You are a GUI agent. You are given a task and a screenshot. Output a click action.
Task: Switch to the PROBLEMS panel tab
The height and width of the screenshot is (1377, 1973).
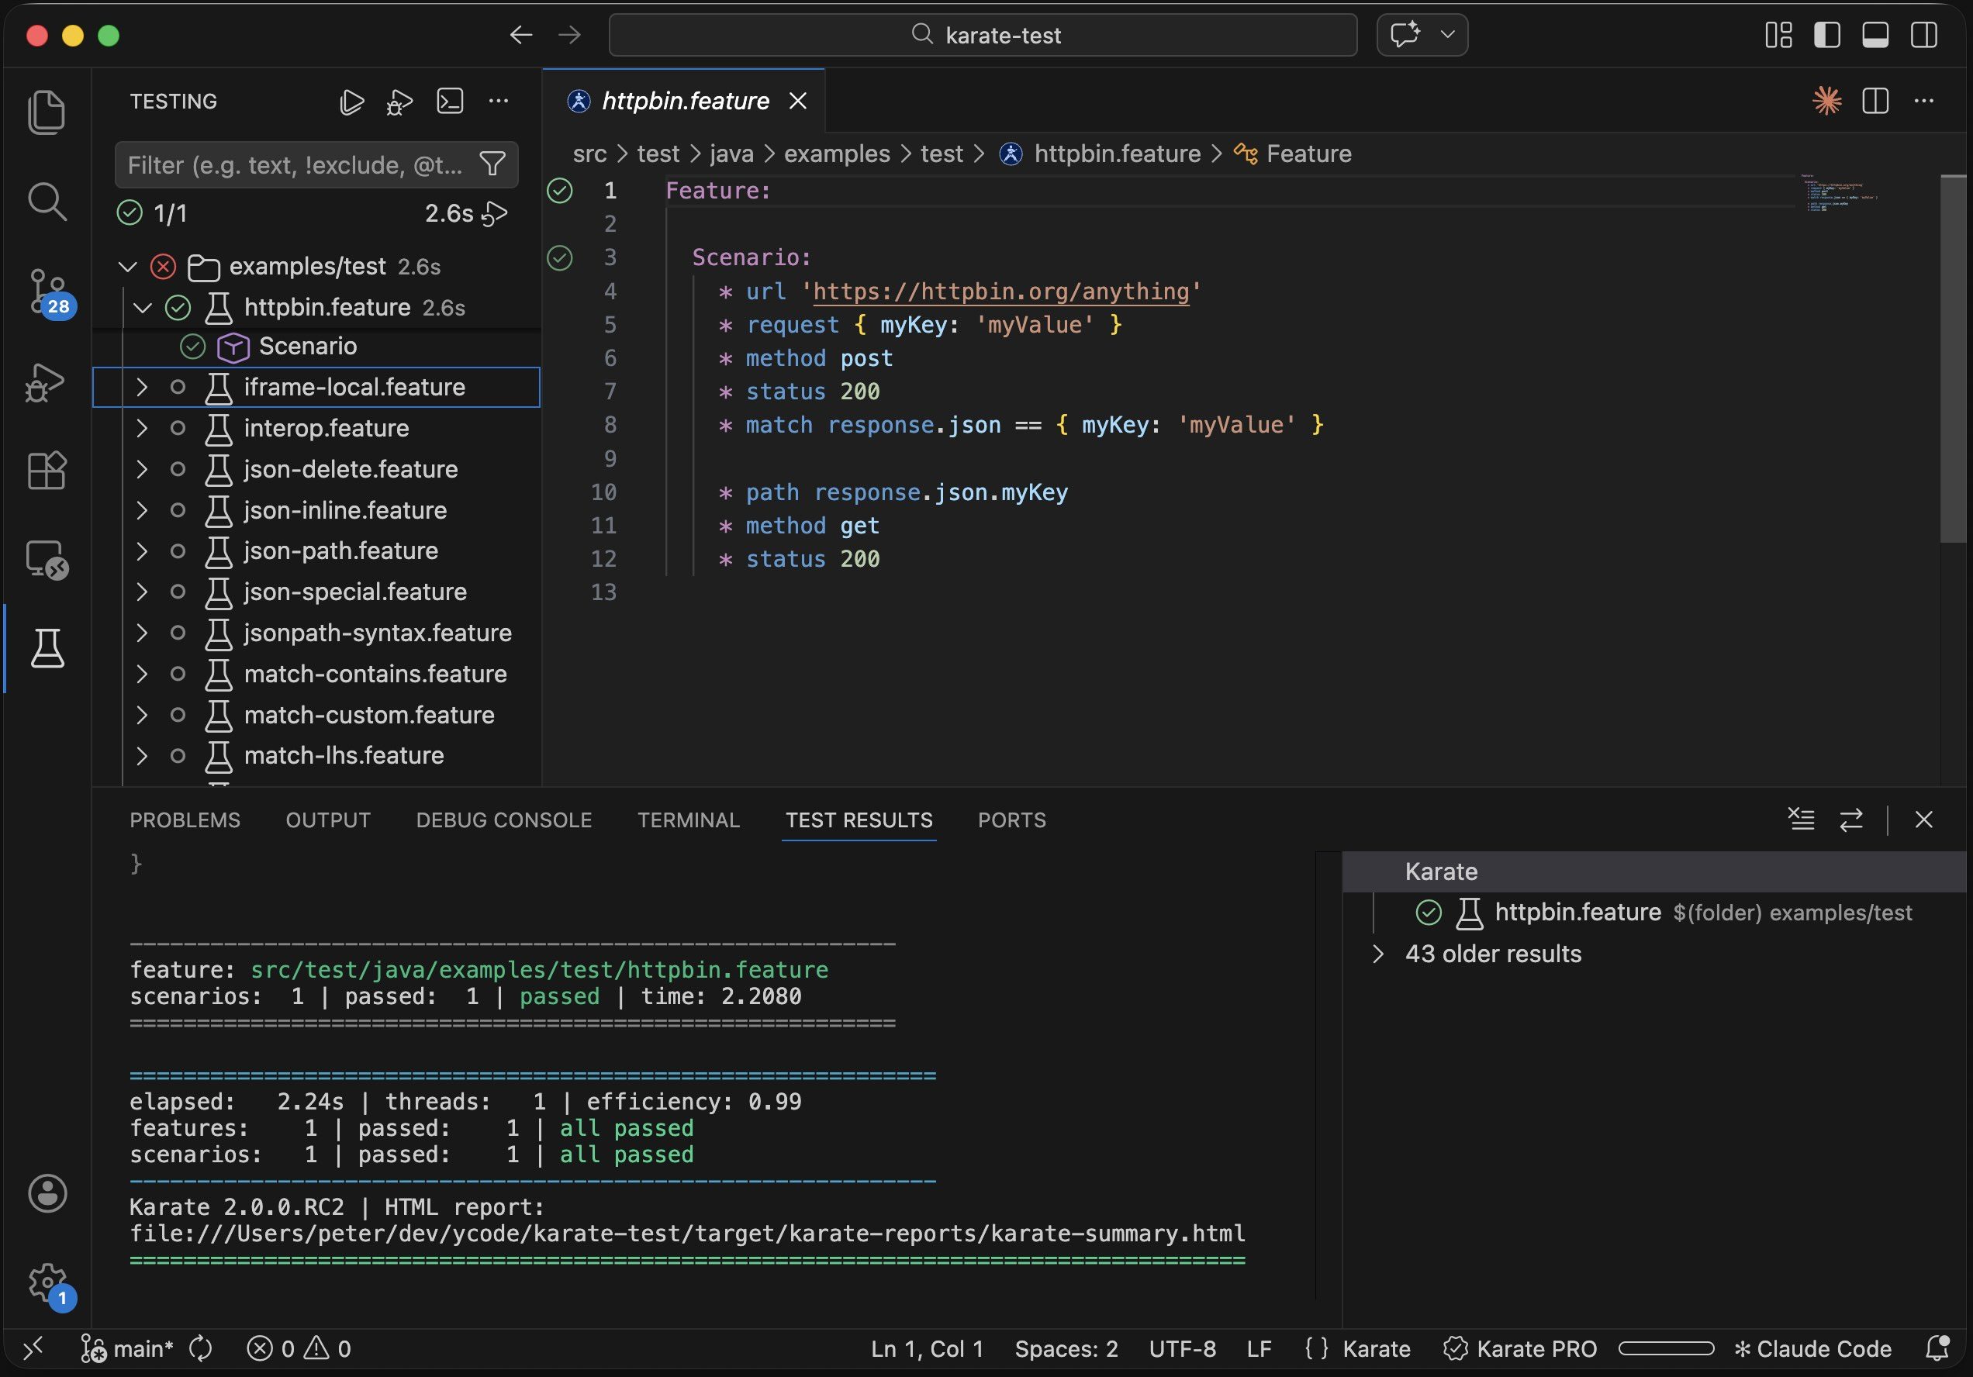pos(185,820)
